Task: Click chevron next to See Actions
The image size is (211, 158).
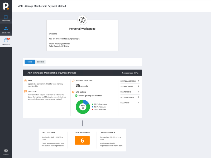Action: click(138, 92)
